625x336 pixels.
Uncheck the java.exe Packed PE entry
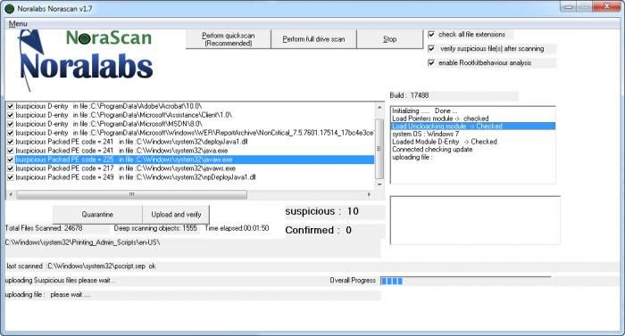coord(11,151)
